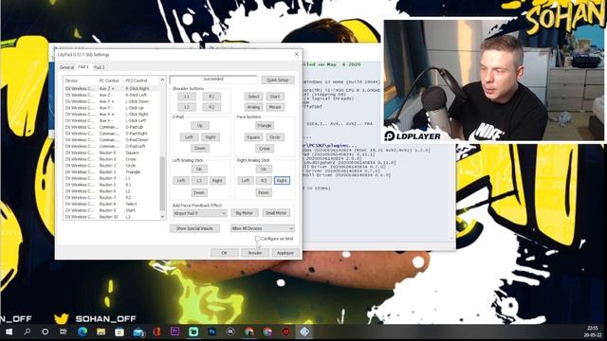Switch to Photoshop on the taskbar
This screenshot has height=341, width=607.
click(212, 332)
